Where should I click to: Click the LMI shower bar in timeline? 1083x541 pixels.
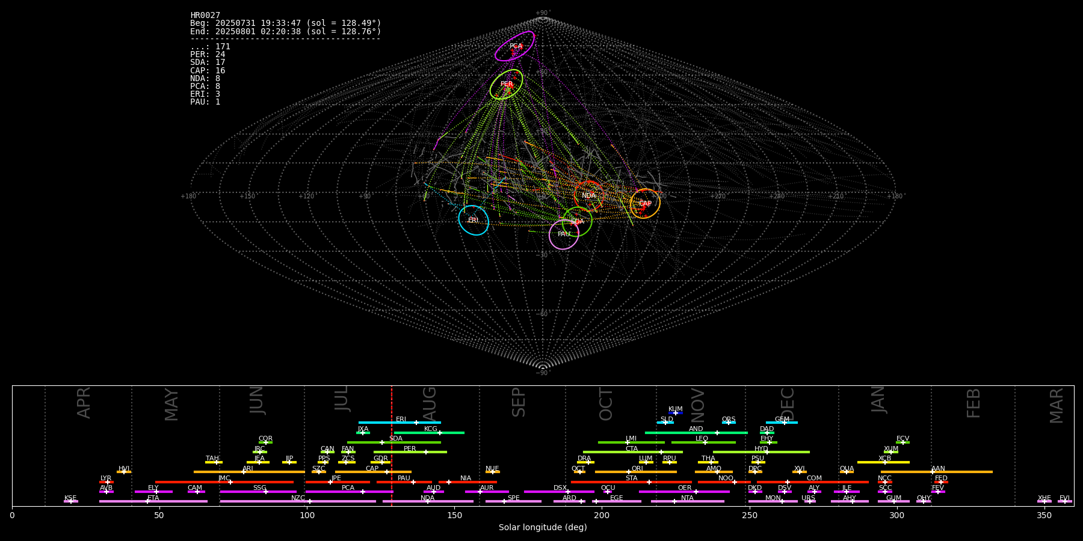click(x=631, y=442)
